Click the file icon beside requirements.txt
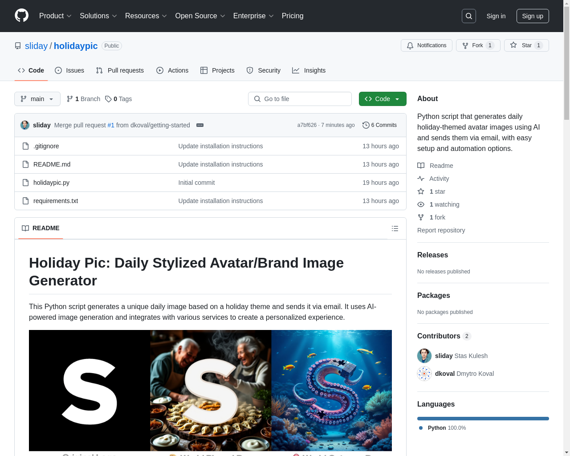The height and width of the screenshot is (456, 570). tap(26, 201)
